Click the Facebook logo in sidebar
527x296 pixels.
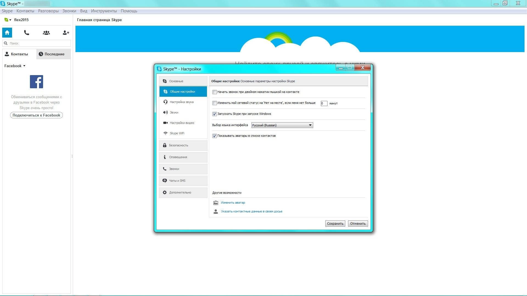(x=37, y=82)
